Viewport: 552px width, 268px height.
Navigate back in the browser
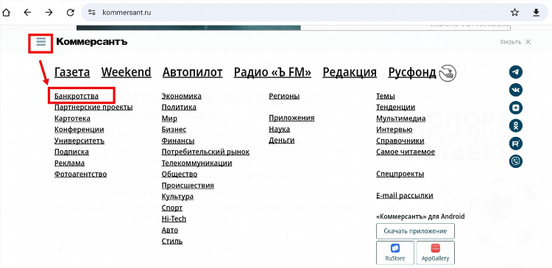(27, 13)
